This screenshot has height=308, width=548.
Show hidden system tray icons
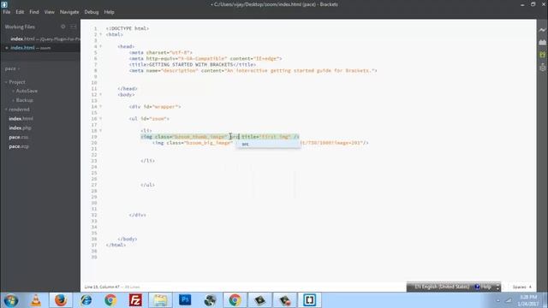pos(498,300)
